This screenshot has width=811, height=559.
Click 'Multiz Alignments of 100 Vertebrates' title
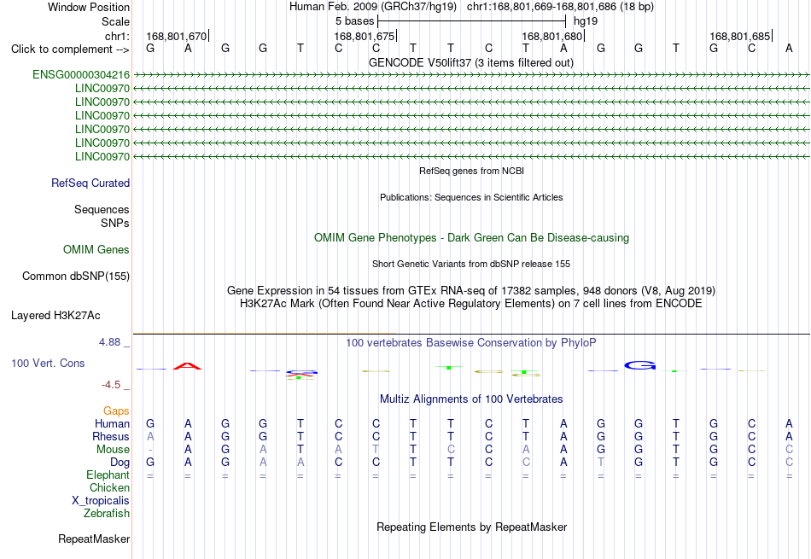pos(471,399)
